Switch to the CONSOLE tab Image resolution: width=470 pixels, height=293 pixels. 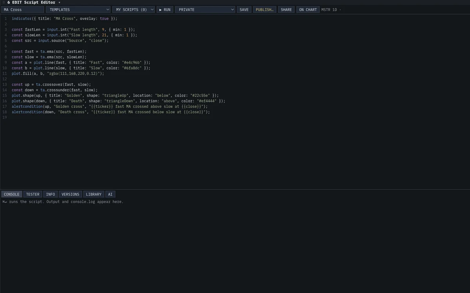pyautogui.click(x=12, y=194)
